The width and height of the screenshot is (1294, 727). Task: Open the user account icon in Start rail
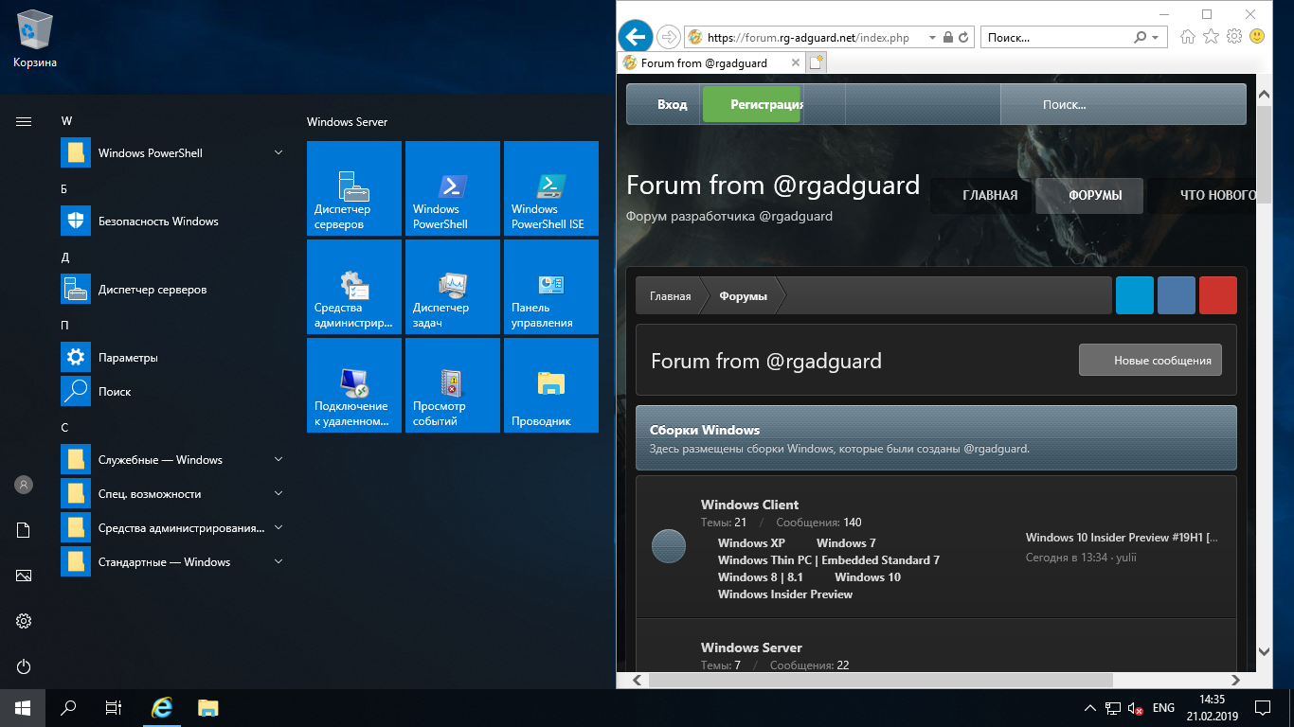(x=24, y=485)
